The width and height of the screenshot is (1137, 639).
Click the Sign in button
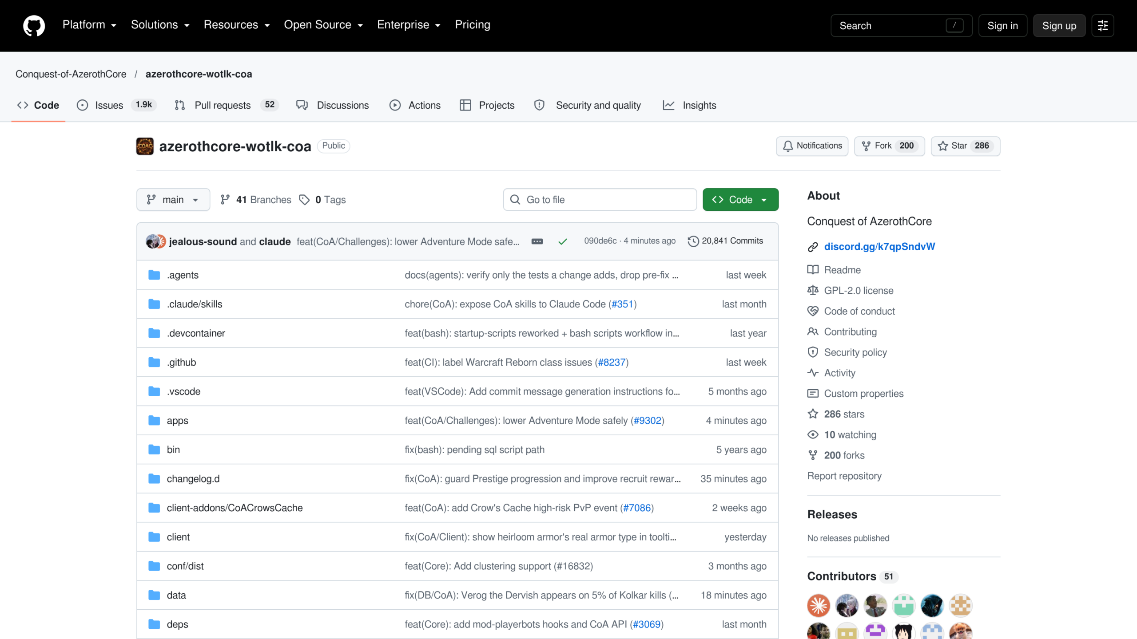(1002, 26)
